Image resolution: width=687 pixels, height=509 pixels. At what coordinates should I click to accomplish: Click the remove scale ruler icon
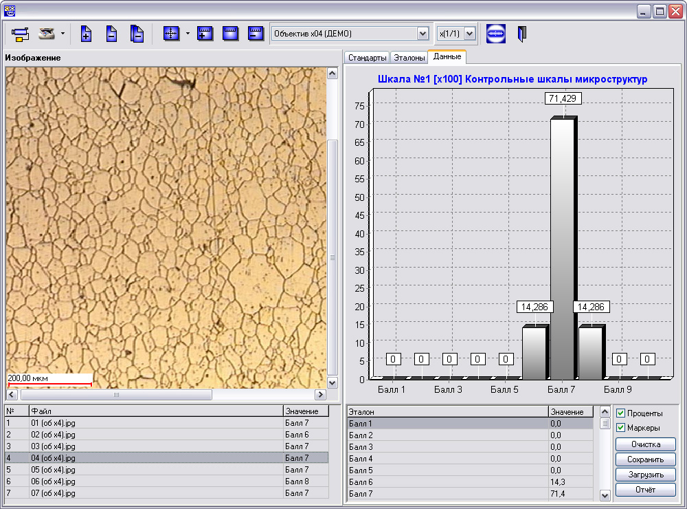tap(256, 33)
